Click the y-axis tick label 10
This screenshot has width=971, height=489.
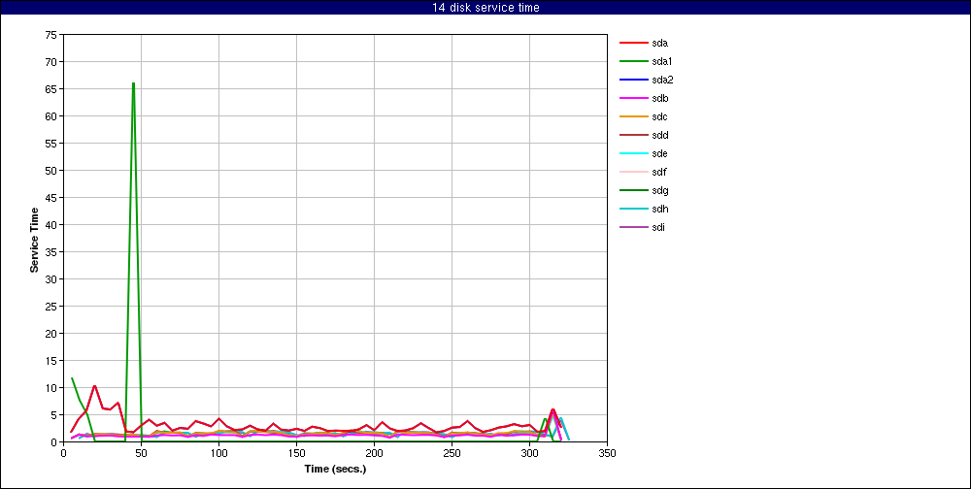50,387
